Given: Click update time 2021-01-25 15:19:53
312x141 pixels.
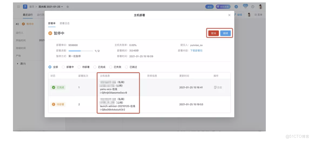Looking at the screenshot, I should click(x=191, y=104).
